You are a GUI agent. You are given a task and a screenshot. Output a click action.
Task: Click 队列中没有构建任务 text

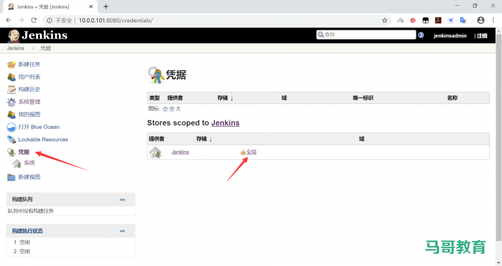[x=31, y=211]
